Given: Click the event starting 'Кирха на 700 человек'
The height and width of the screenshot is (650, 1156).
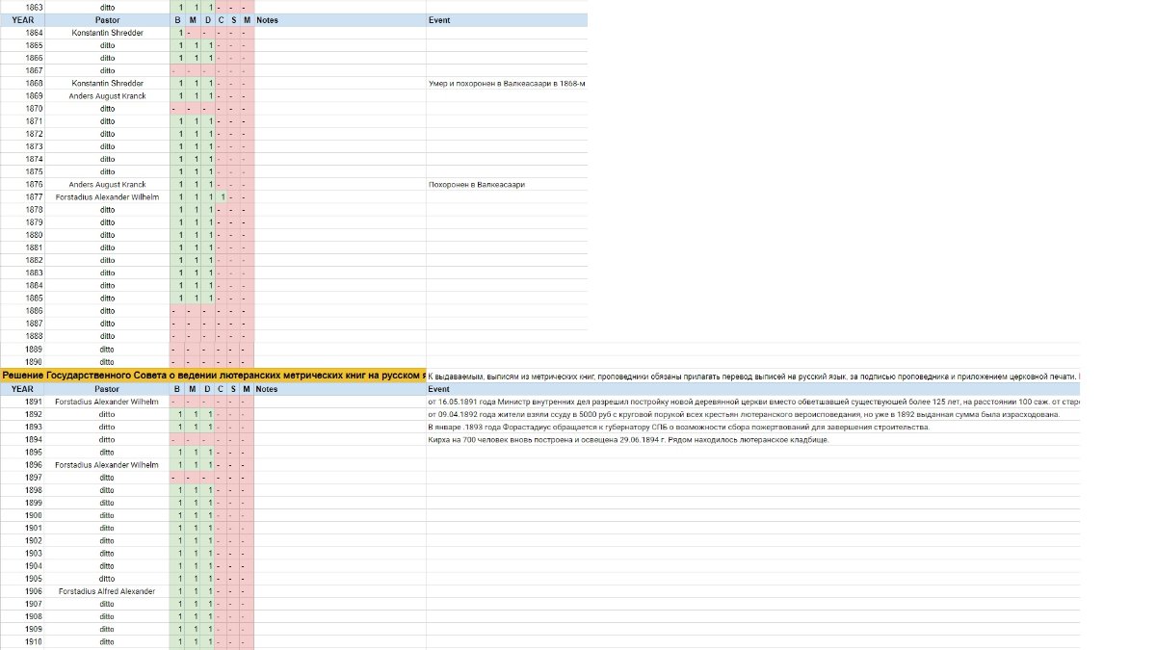Looking at the screenshot, I should coord(627,439).
